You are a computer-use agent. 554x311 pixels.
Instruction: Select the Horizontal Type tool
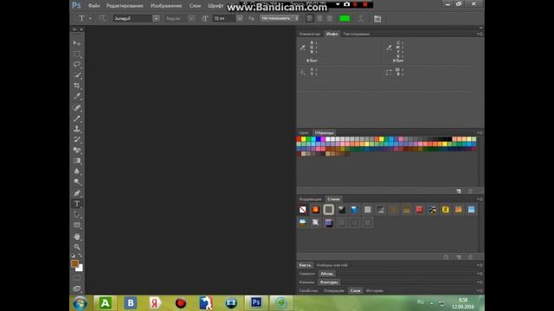coord(77,204)
